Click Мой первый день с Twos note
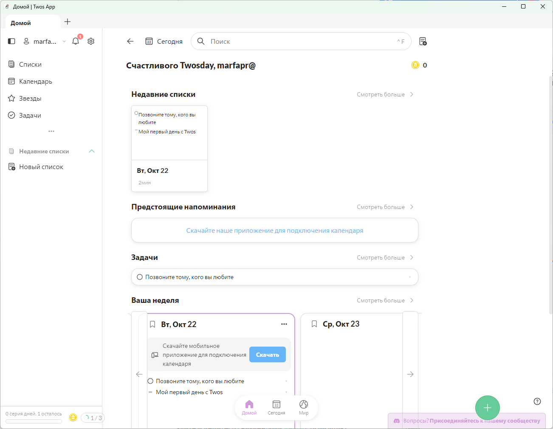 pyautogui.click(x=189, y=392)
